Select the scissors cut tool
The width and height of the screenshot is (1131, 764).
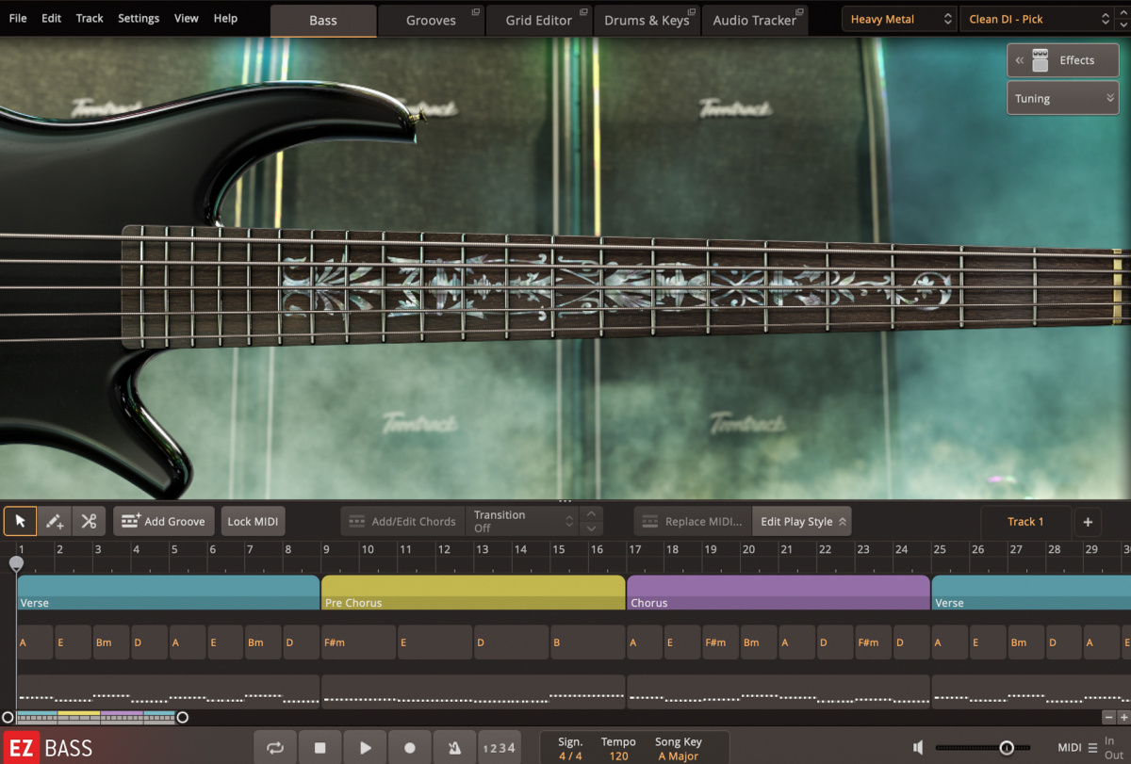(x=89, y=521)
